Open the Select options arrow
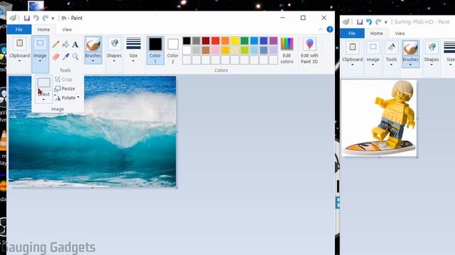Screen dimensions: 455x255 [43, 100]
